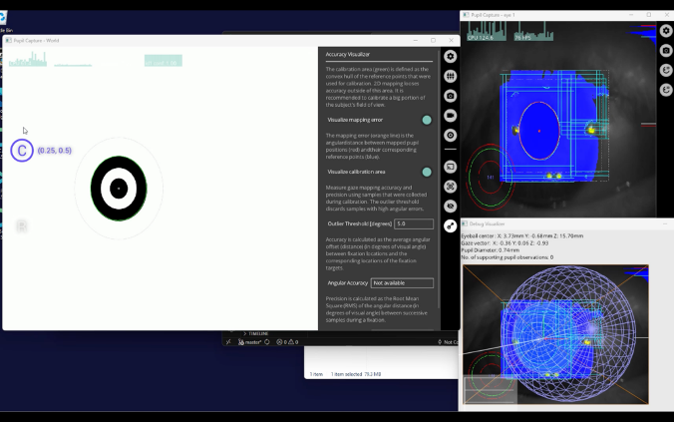Viewport: 674px width, 423px height.
Task: Click the camera icon in World sidebar
Action: click(450, 96)
